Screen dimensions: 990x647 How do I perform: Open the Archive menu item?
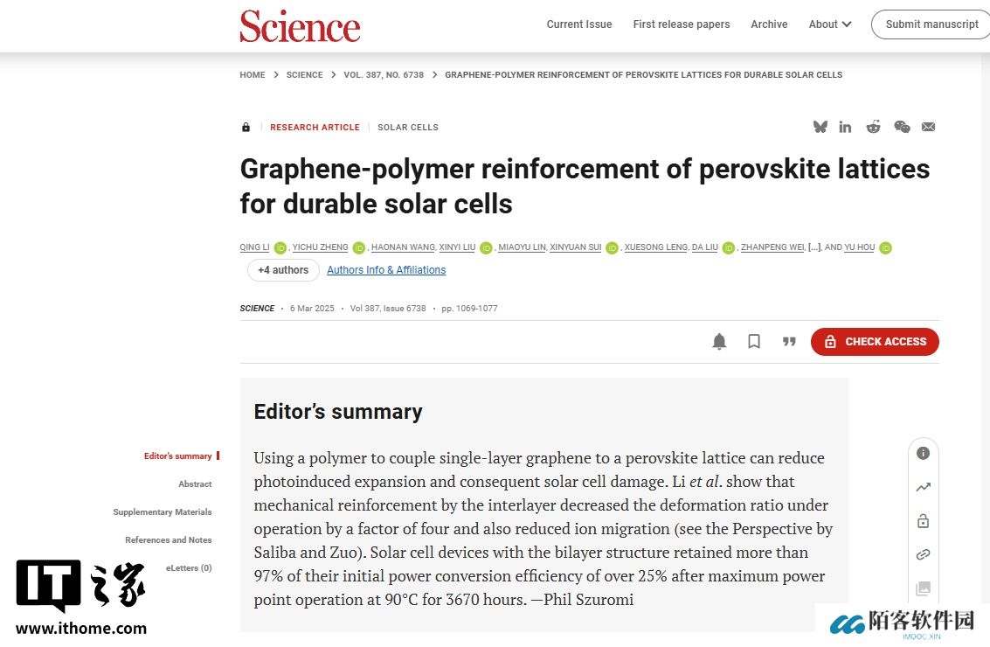(x=769, y=24)
